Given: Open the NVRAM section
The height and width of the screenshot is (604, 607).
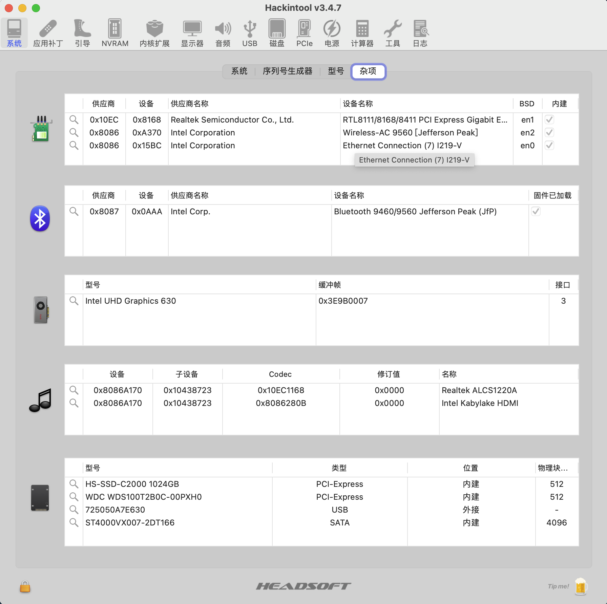Looking at the screenshot, I should (115, 33).
